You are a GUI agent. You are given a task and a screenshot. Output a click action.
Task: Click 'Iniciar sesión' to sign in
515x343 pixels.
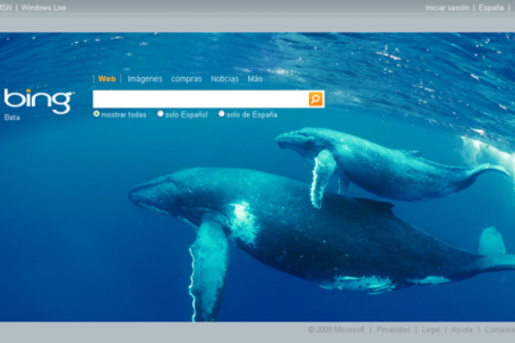point(447,8)
